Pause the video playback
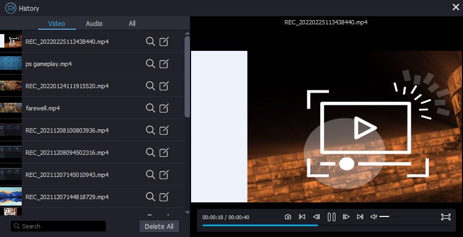463x237 pixels. [x=331, y=218]
